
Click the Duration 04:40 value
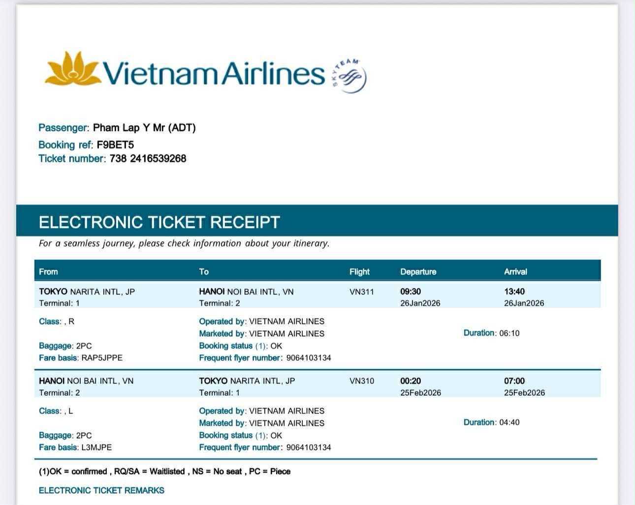tap(509, 422)
